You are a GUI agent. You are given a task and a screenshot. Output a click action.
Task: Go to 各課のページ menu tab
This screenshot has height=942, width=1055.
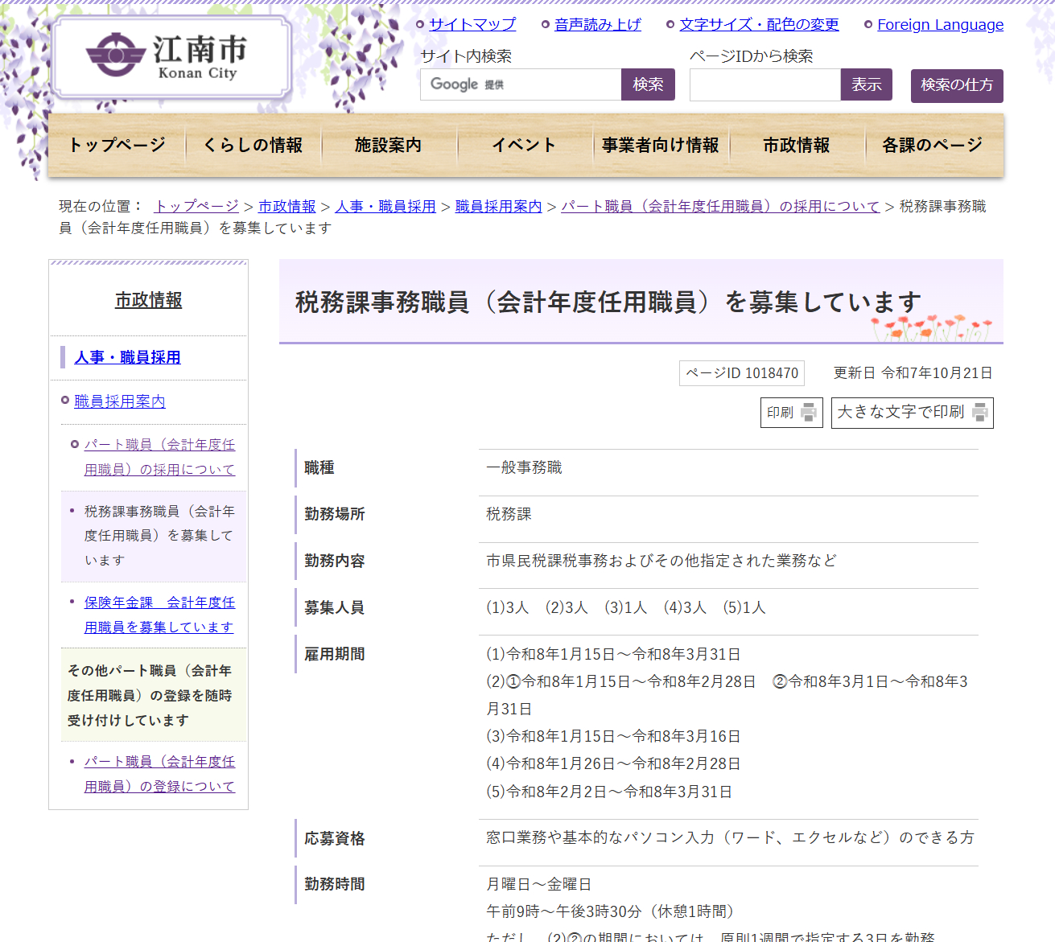[x=932, y=145]
